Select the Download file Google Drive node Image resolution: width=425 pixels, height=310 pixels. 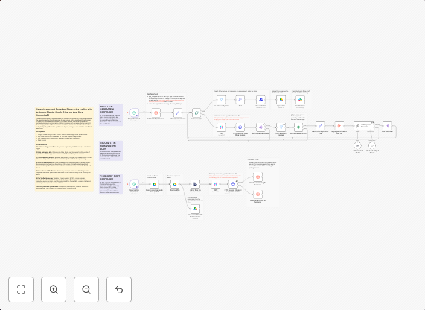click(175, 184)
